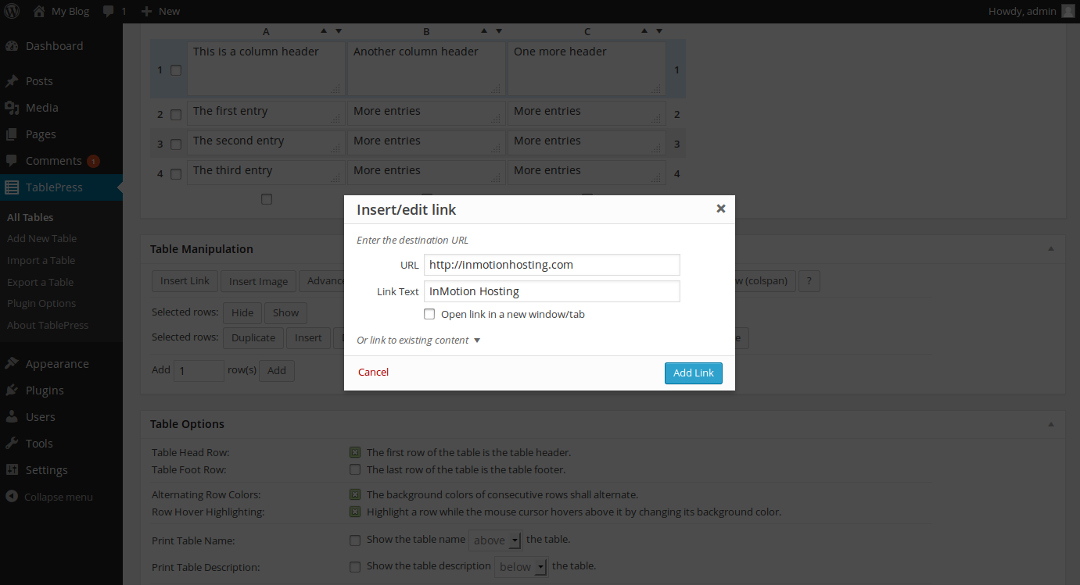Collapse the Table Options panel
This screenshot has width=1080, height=585.
pos(1051,424)
